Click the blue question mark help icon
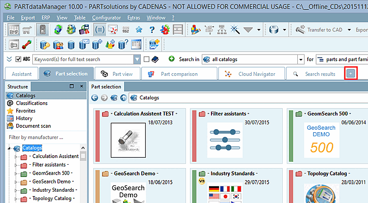 click(x=152, y=29)
